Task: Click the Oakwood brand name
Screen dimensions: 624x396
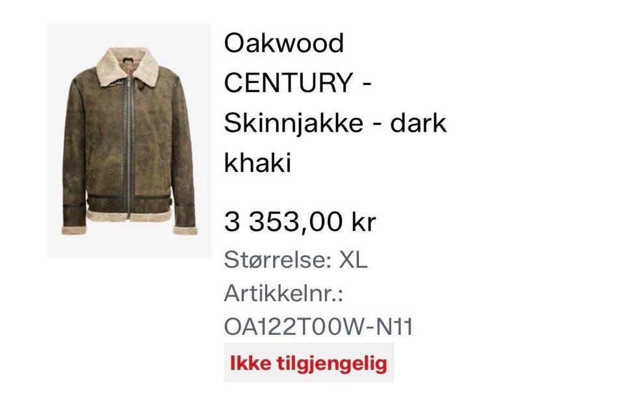Action: click(x=284, y=43)
